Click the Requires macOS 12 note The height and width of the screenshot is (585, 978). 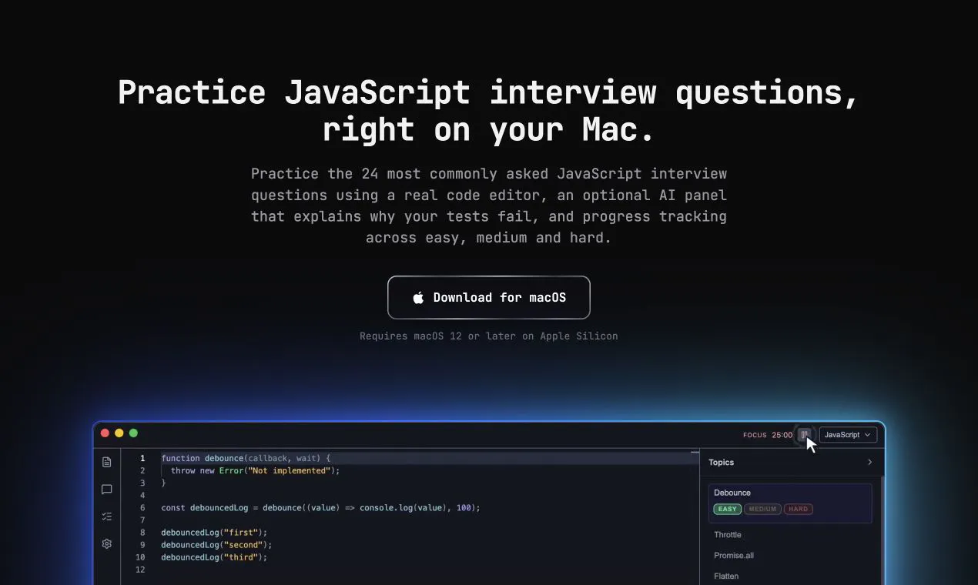[489, 336]
